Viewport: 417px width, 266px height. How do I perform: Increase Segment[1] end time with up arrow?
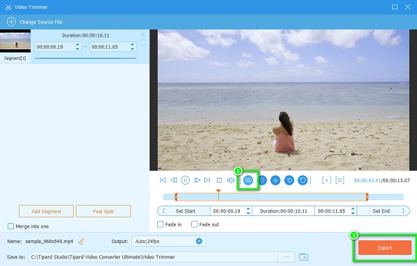[133, 44]
